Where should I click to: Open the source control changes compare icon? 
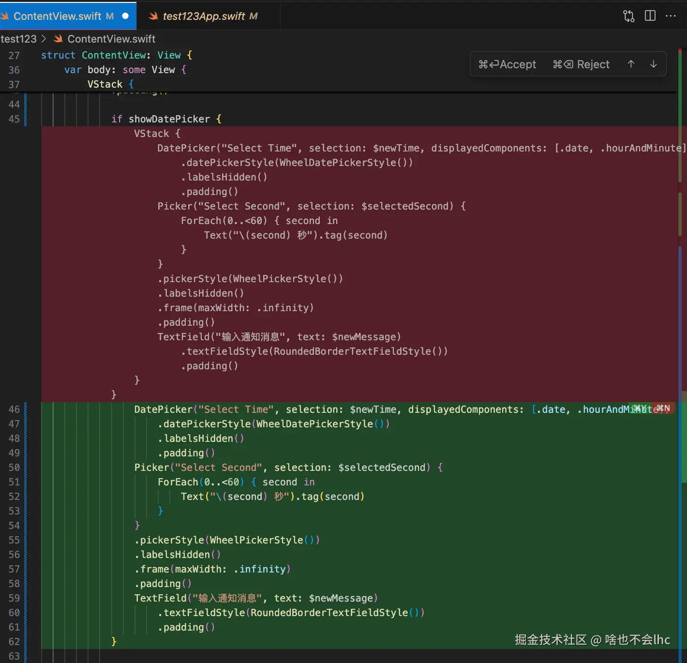[628, 16]
